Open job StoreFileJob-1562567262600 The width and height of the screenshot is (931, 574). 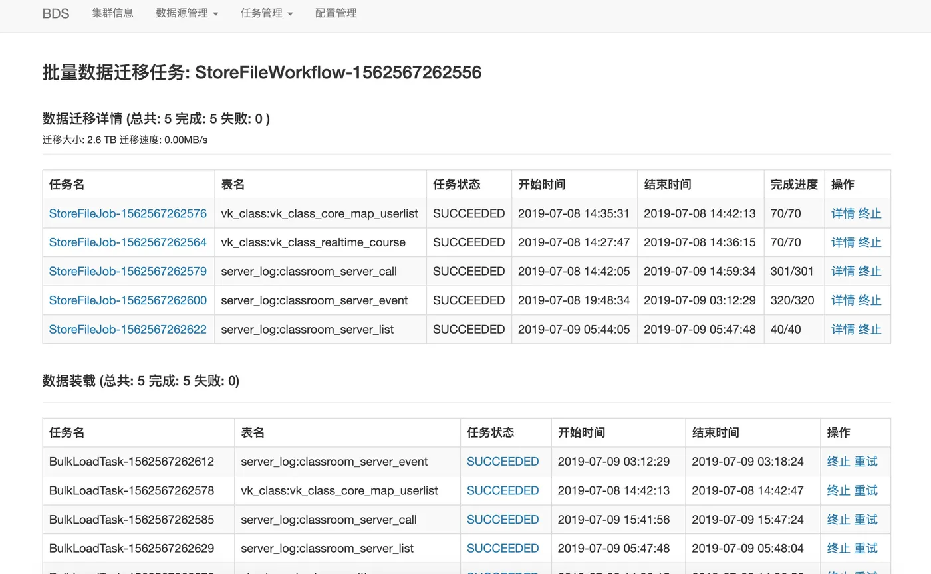coord(128,300)
